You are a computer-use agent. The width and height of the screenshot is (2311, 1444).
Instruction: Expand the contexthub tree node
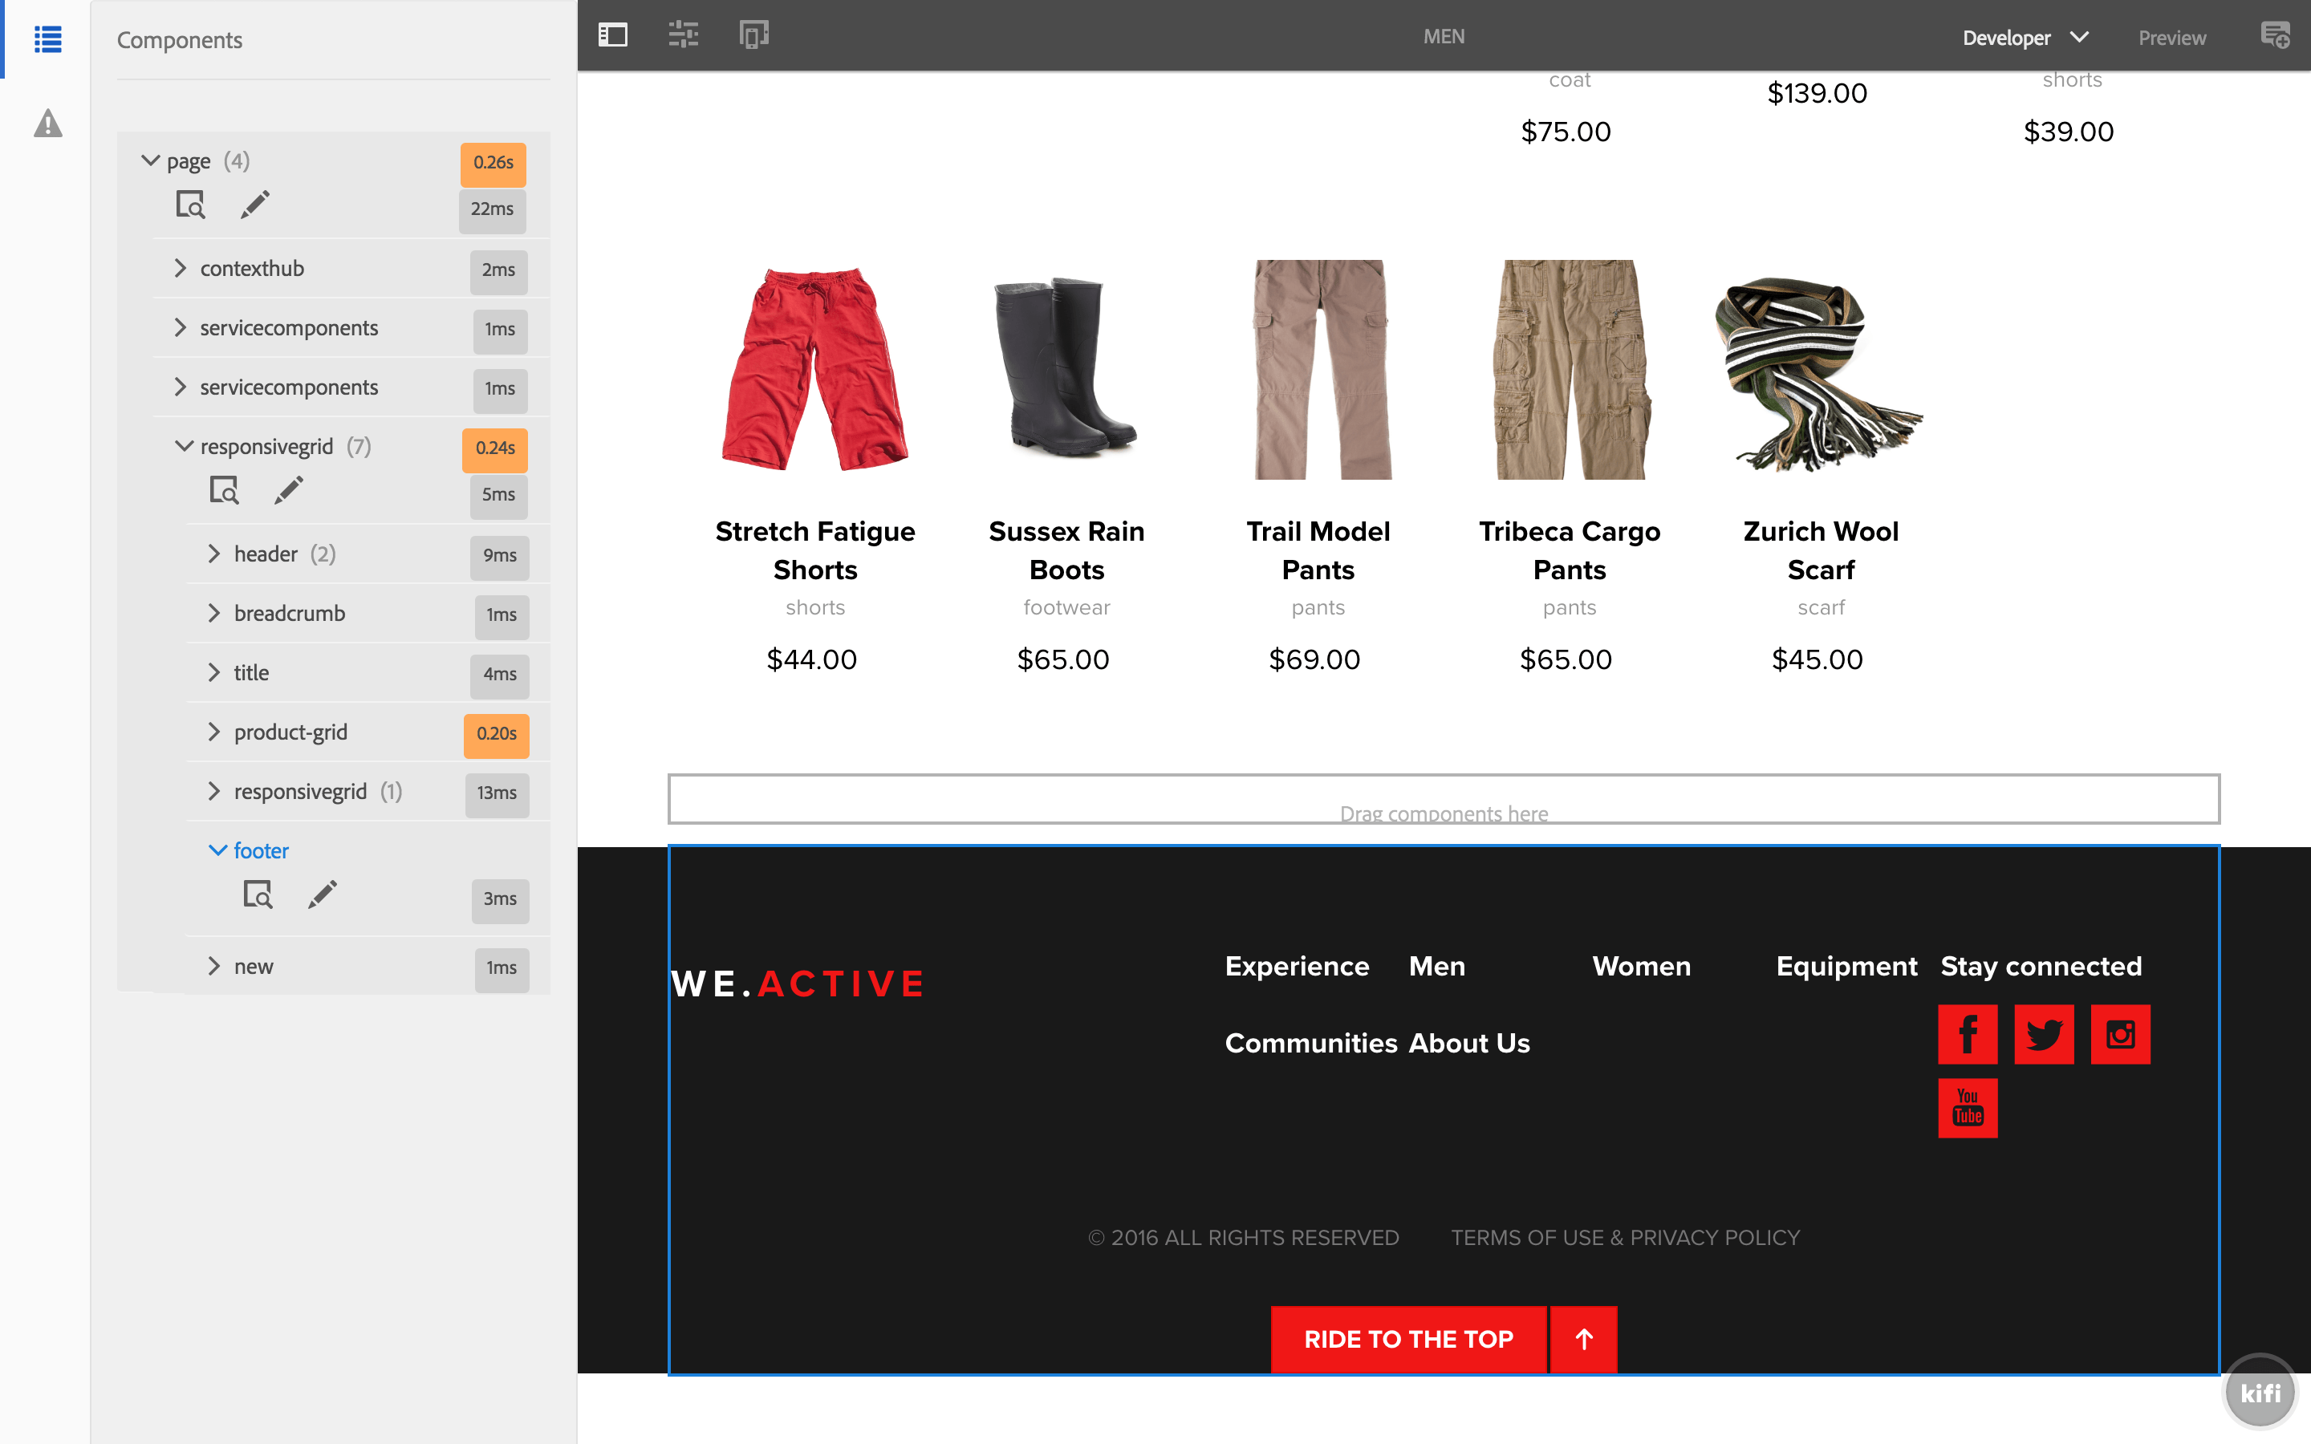tap(181, 269)
